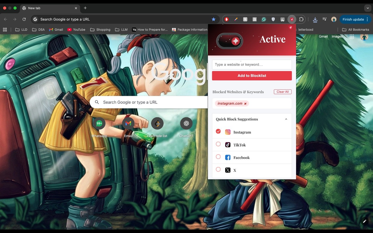Check the X quick block option

tap(218, 169)
